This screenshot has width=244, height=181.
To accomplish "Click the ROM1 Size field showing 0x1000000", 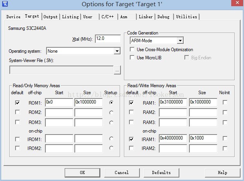I will pyautogui.click(x=88, y=102).
